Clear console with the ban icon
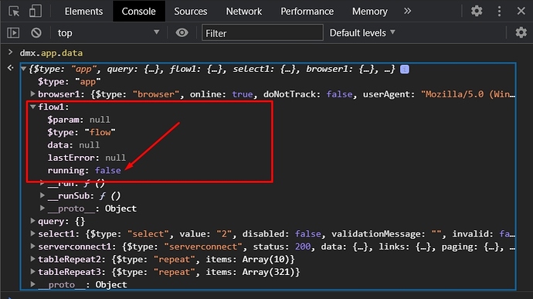Image resolution: width=533 pixels, height=299 pixels. click(x=36, y=33)
